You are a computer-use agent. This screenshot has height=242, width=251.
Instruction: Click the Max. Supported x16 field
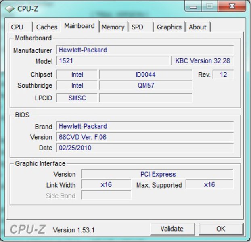pos(209,184)
